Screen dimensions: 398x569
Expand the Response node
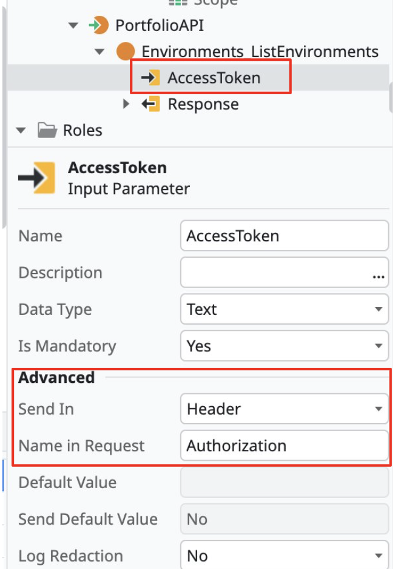click(x=126, y=104)
